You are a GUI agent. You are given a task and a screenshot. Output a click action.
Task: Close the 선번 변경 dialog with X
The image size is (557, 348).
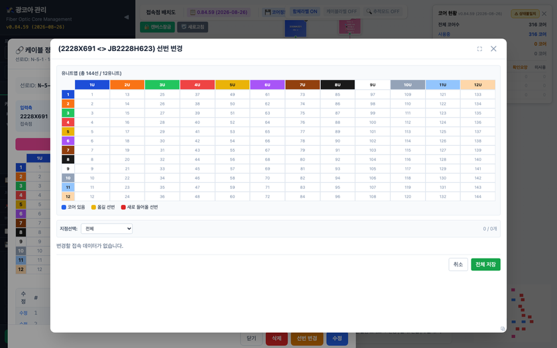click(x=493, y=48)
